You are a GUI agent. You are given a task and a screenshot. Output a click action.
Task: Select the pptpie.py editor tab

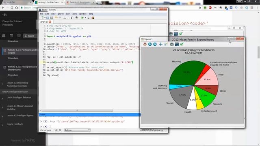44,21
